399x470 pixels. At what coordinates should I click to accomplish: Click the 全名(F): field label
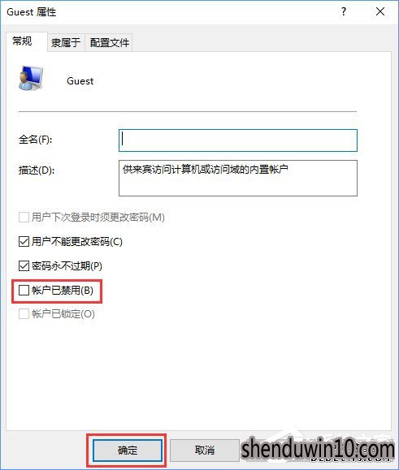coord(35,140)
